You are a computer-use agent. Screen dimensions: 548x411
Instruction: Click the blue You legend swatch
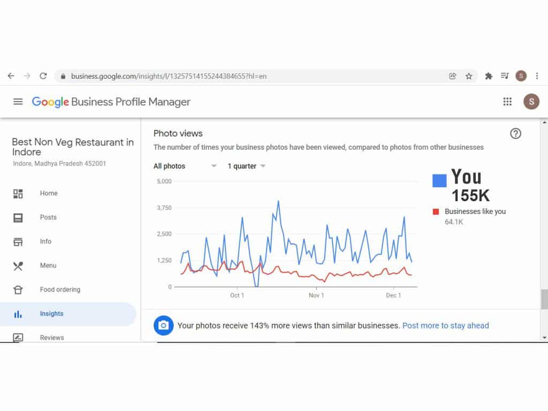[439, 181]
